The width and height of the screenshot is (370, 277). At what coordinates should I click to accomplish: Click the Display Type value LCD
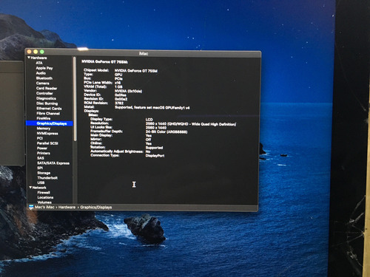point(149,120)
